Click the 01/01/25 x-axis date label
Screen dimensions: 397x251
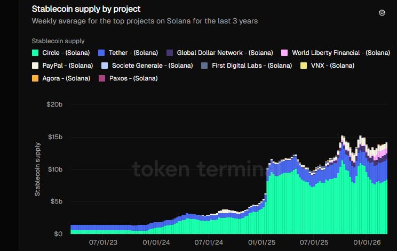pos(263,242)
